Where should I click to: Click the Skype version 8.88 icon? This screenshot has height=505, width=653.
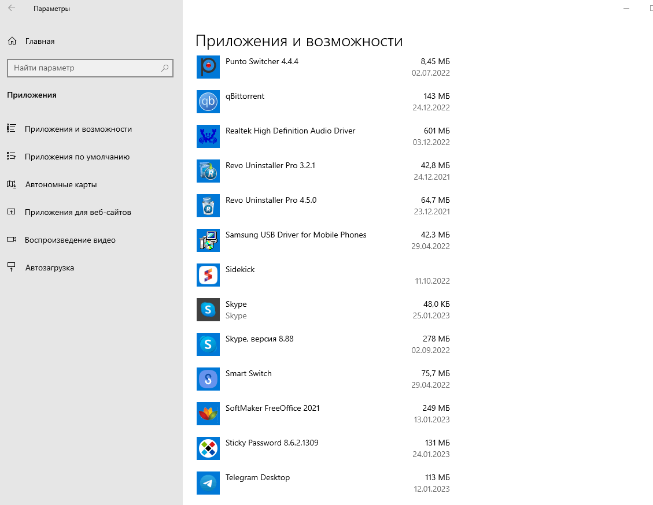click(208, 344)
